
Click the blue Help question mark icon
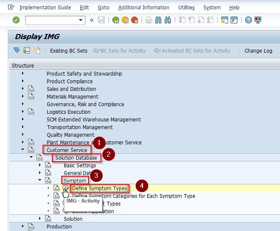click(248, 20)
